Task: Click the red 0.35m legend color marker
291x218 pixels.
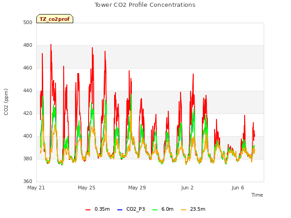Action: (88, 210)
